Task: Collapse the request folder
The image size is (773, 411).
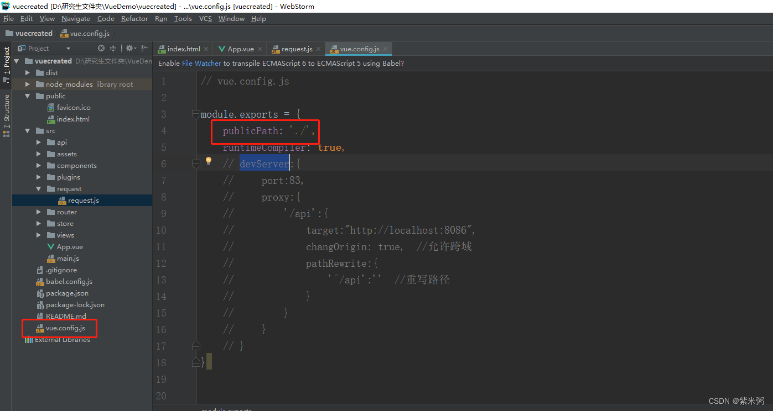Action: 39,189
